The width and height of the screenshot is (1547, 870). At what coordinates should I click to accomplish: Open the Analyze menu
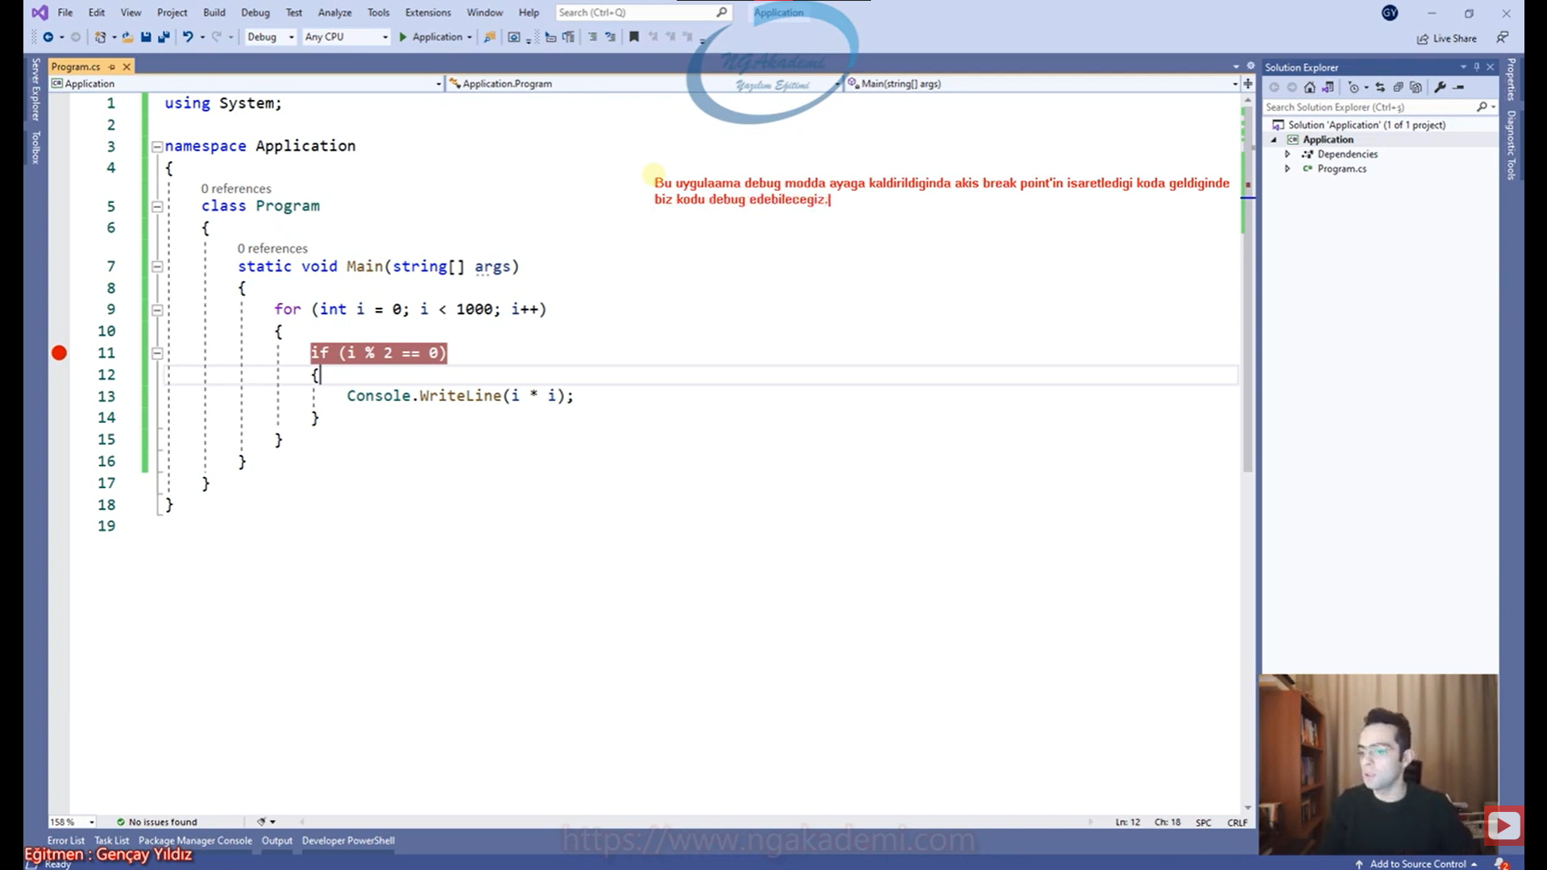pos(334,13)
